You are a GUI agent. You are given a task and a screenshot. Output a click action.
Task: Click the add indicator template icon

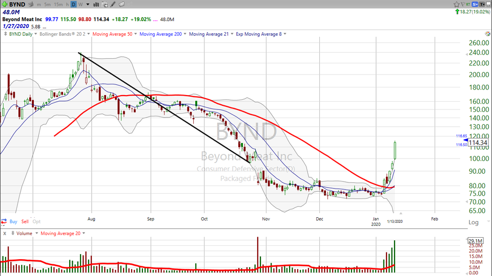tap(105, 5)
